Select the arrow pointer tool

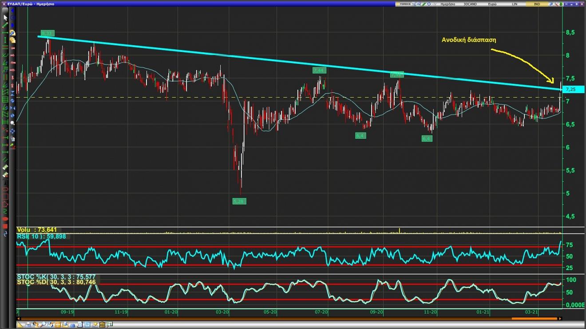[5, 18]
